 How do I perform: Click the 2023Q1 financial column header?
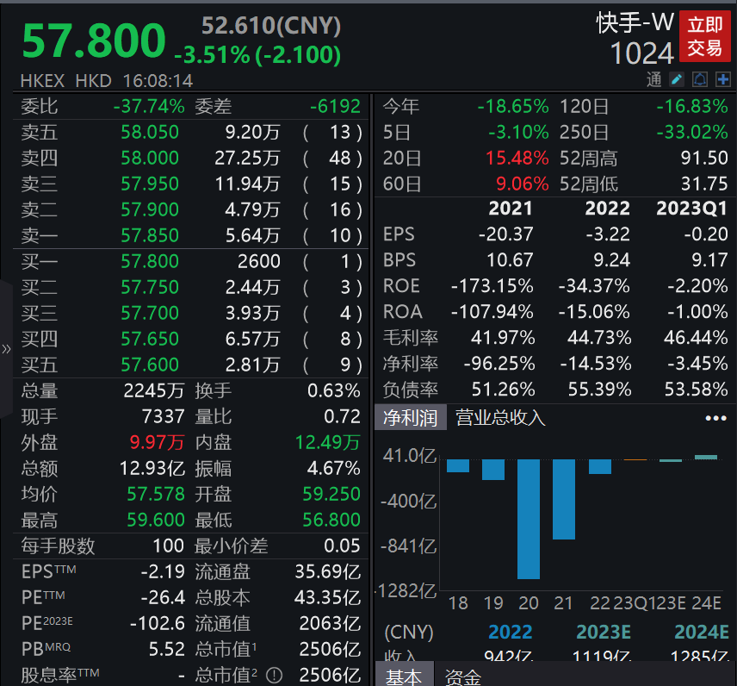[x=691, y=209]
